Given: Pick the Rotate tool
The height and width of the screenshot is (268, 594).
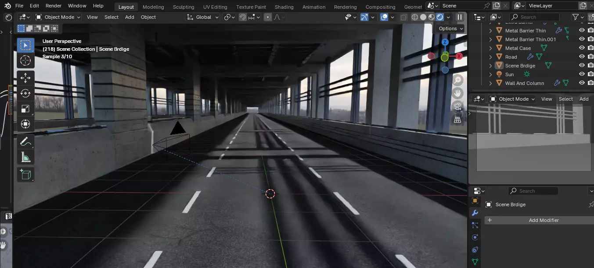Looking at the screenshot, I should tap(25, 93).
